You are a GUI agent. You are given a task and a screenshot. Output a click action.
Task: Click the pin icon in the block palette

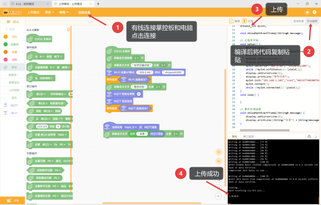69,29
